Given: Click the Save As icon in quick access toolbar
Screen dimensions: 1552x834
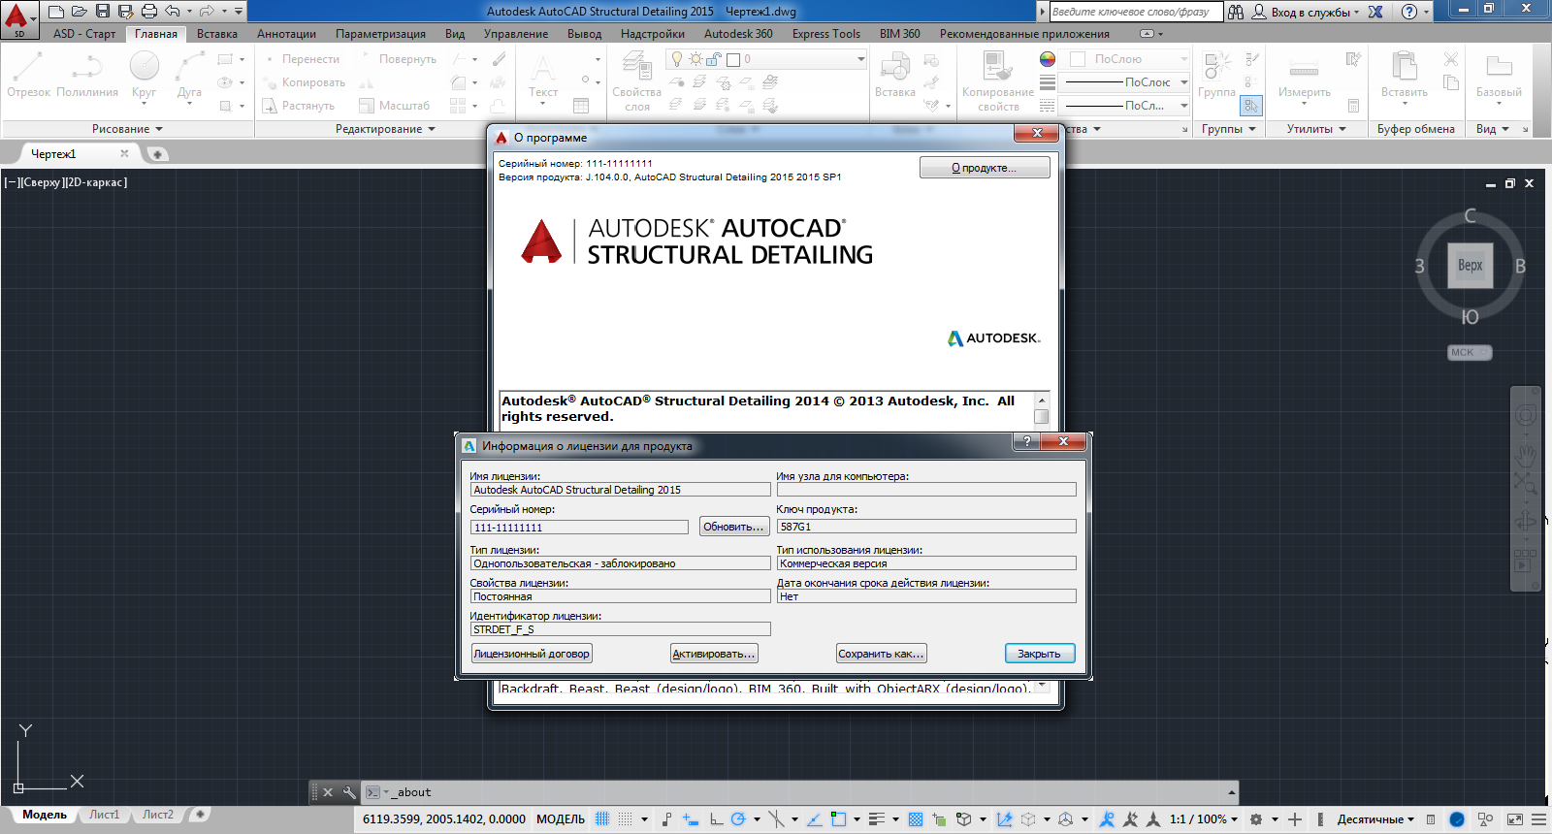Looking at the screenshot, I should click(126, 12).
